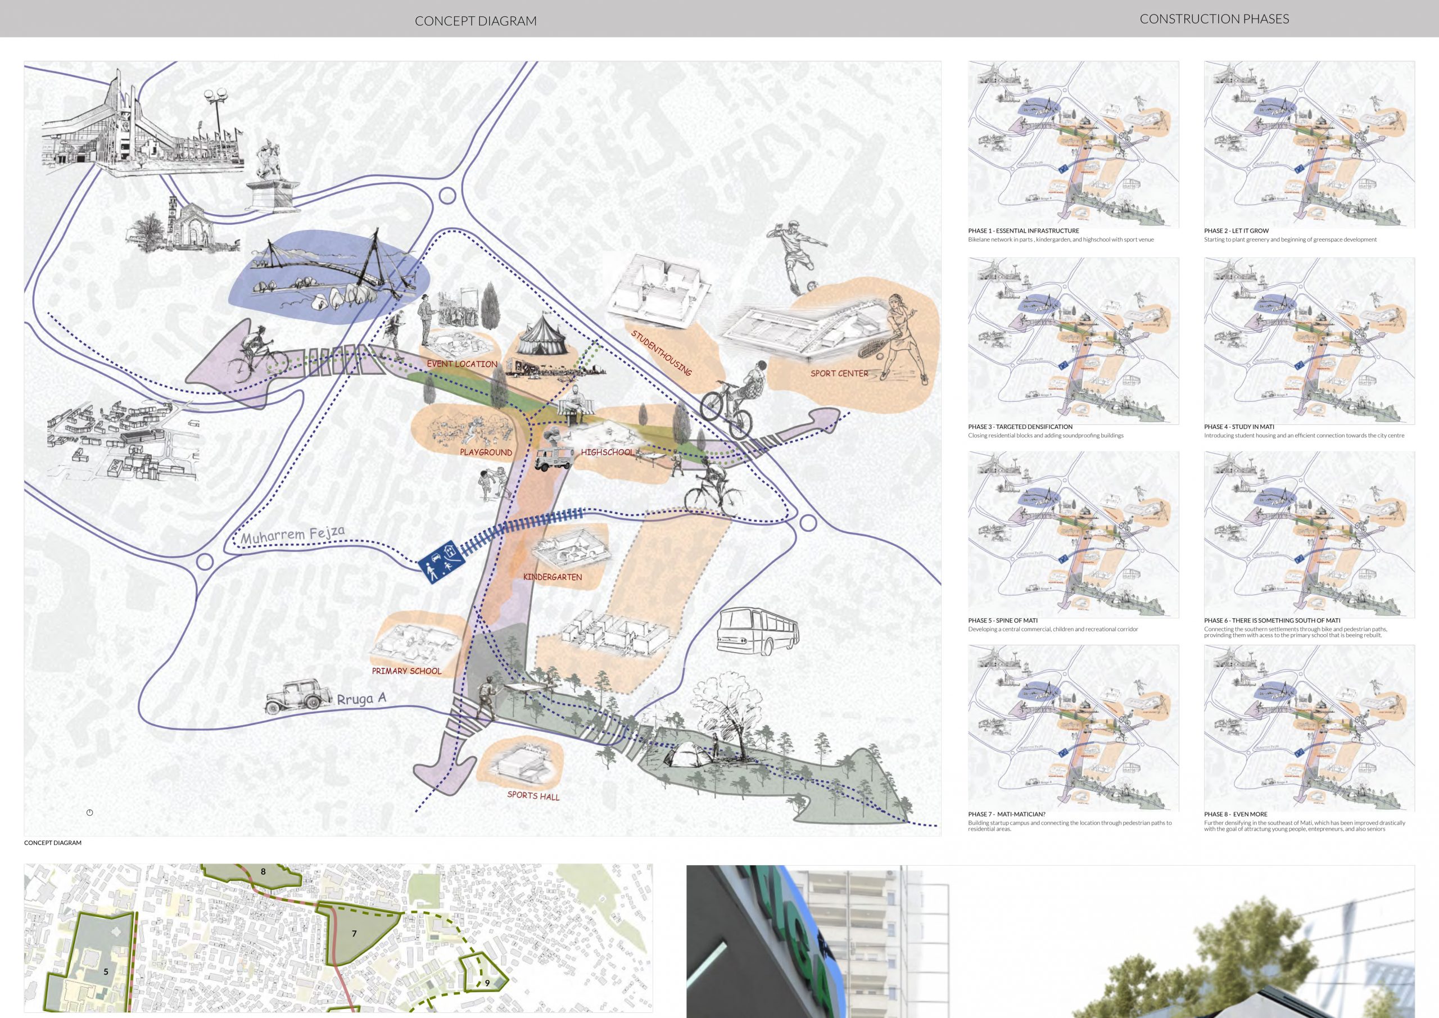Viewport: 1439px width, 1018px height.
Task: Click the bus illustration
Action: (x=758, y=631)
